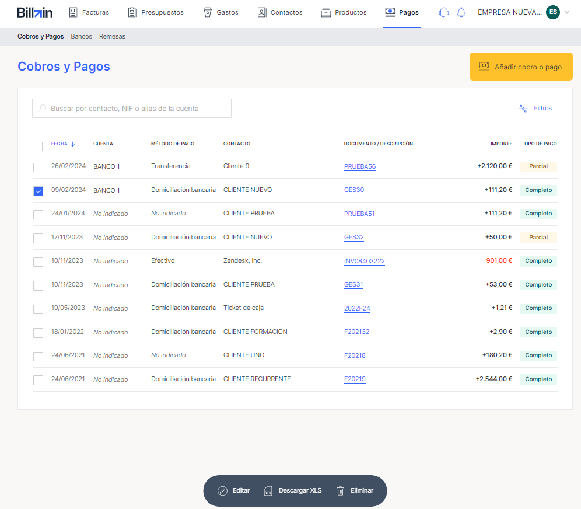Select the 2022F24 row checkbox
Screen dimensions: 581x509
pos(38,309)
